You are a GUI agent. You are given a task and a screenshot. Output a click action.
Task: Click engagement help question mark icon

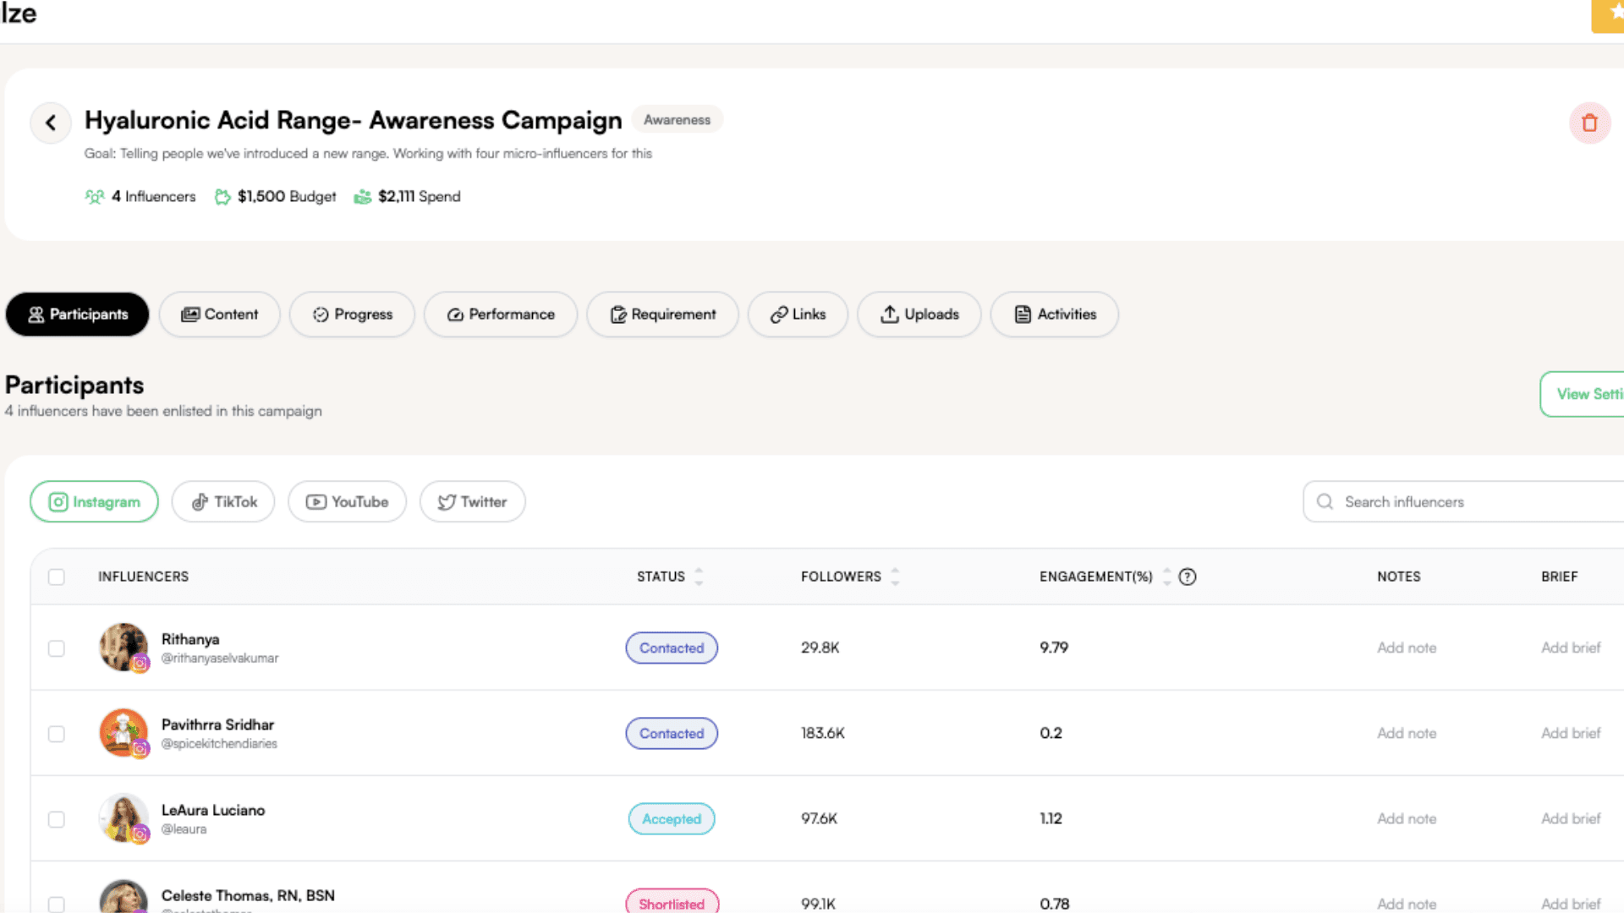tap(1188, 577)
